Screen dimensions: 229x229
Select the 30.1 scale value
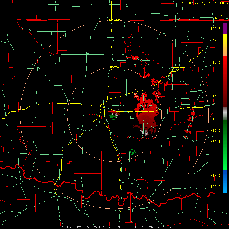coord(217,85)
